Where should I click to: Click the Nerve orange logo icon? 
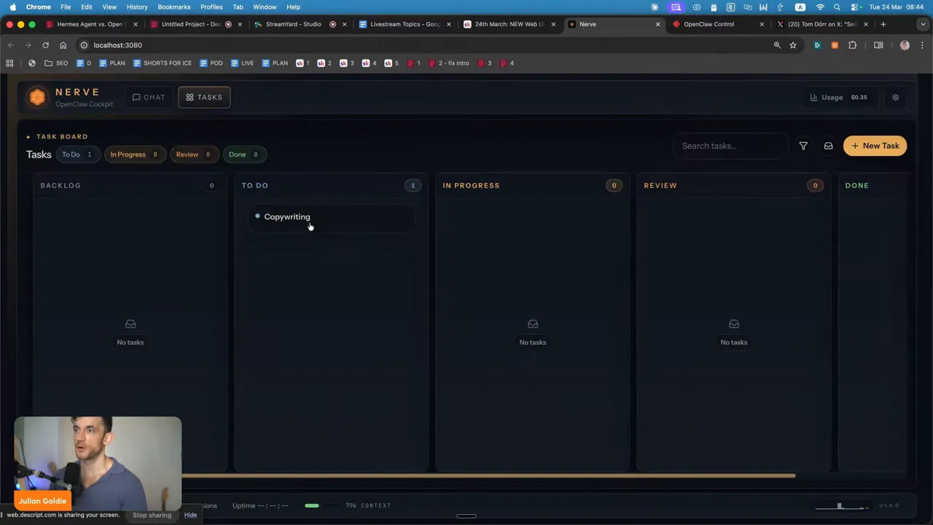point(37,97)
